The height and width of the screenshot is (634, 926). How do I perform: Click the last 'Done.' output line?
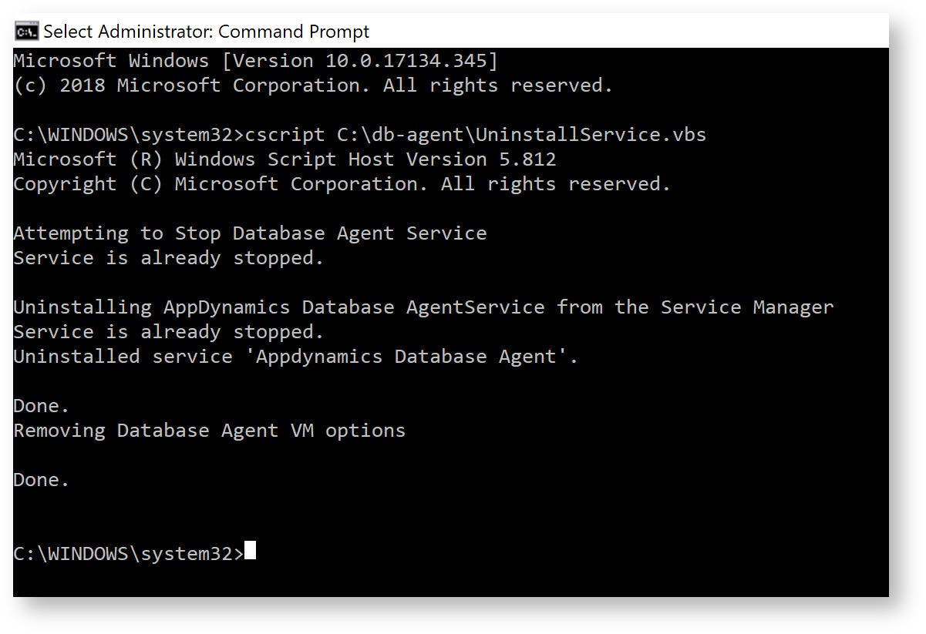point(42,480)
